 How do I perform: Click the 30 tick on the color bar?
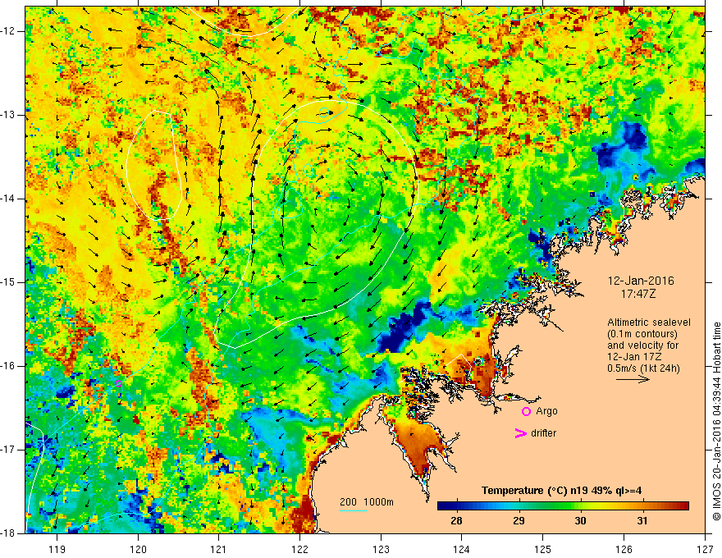coord(580,521)
